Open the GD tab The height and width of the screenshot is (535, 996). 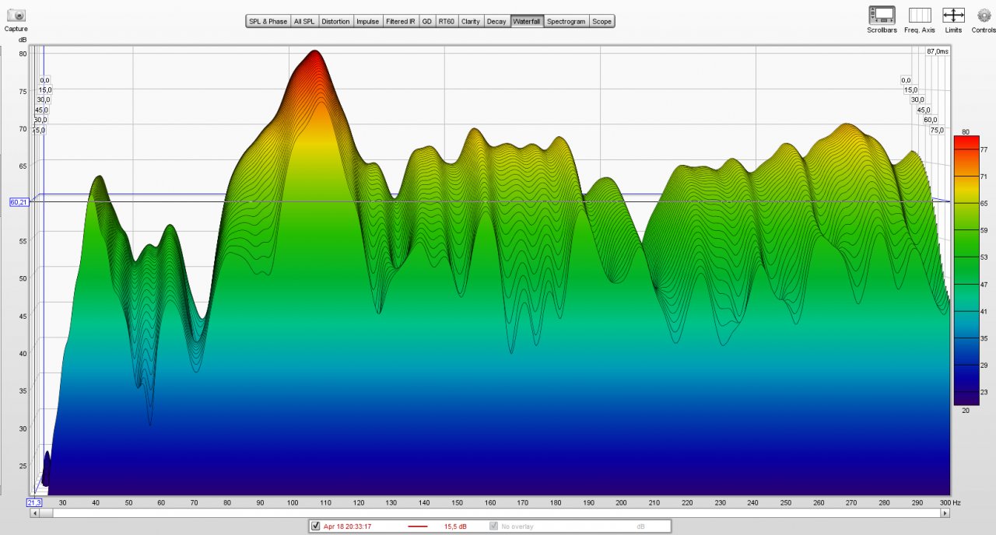[426, 22]
